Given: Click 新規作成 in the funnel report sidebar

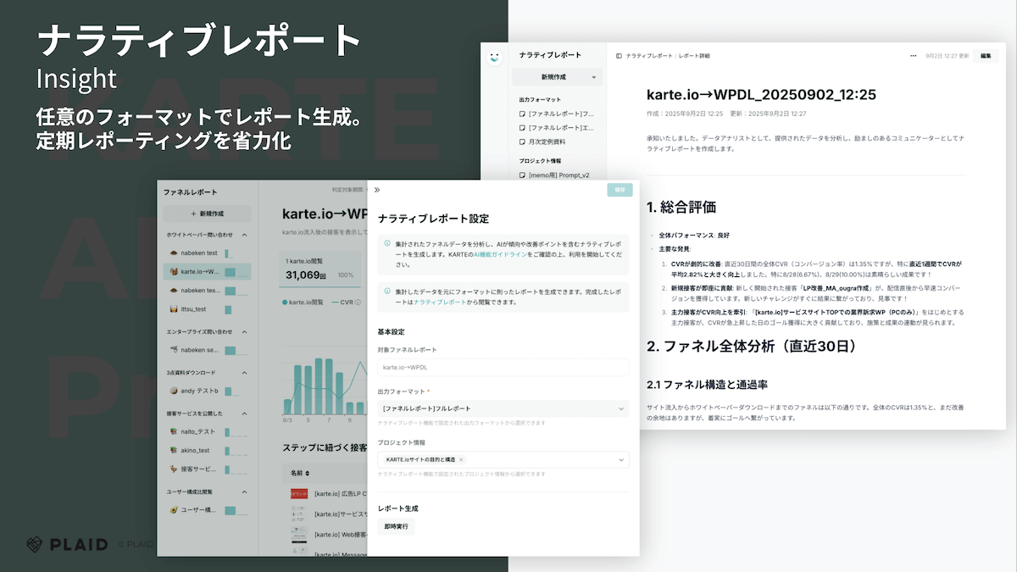Looking at the screenshot, I should 207,214.
